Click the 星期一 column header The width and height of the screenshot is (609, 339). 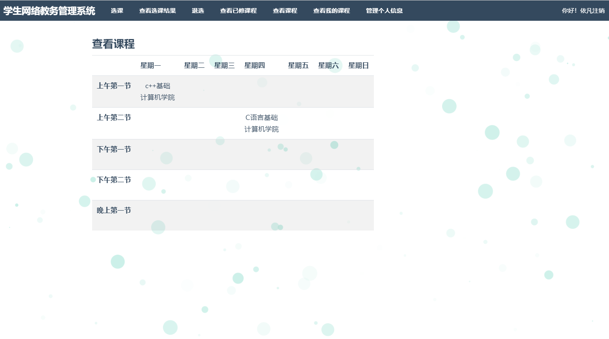click(x=151, y=65)
